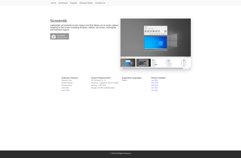Click the 'Auto Save' feature text
The height and width of the screenshot is (158, 241).
click(65, 88)
